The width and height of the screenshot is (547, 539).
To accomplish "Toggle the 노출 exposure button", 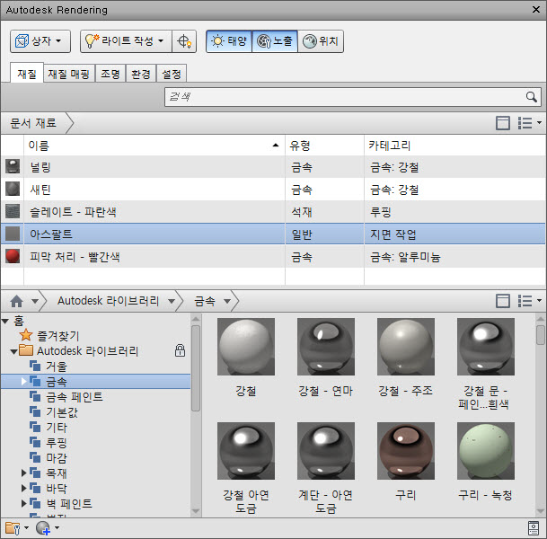I will pyautogui.click(x=275, y=41).
